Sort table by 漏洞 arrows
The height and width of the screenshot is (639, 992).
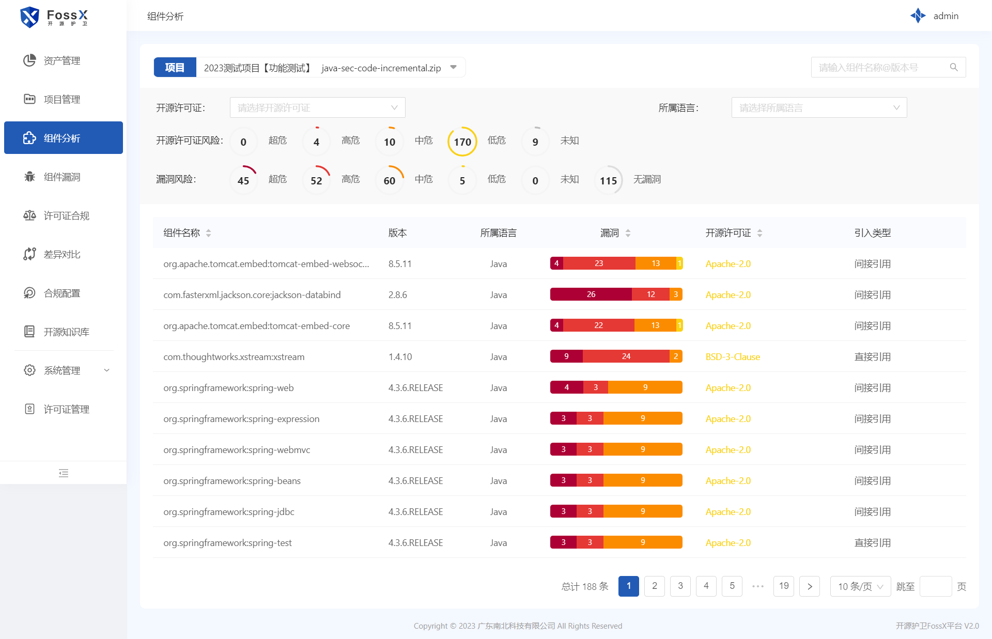coord(628,233)
